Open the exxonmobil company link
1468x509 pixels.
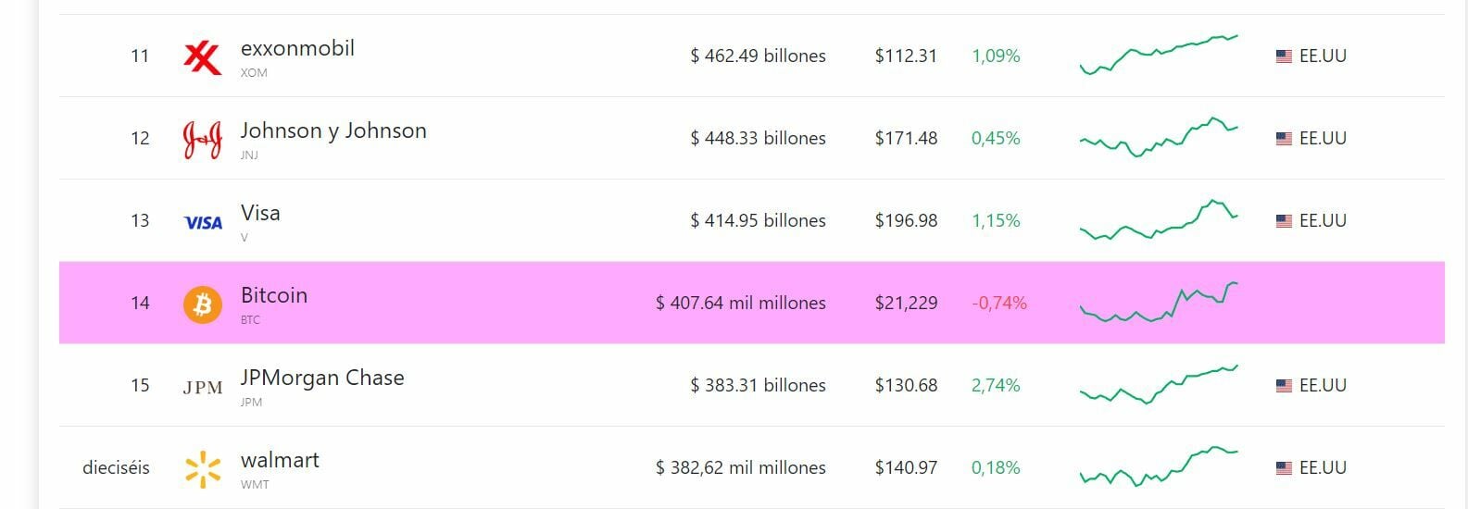point(297,48)
